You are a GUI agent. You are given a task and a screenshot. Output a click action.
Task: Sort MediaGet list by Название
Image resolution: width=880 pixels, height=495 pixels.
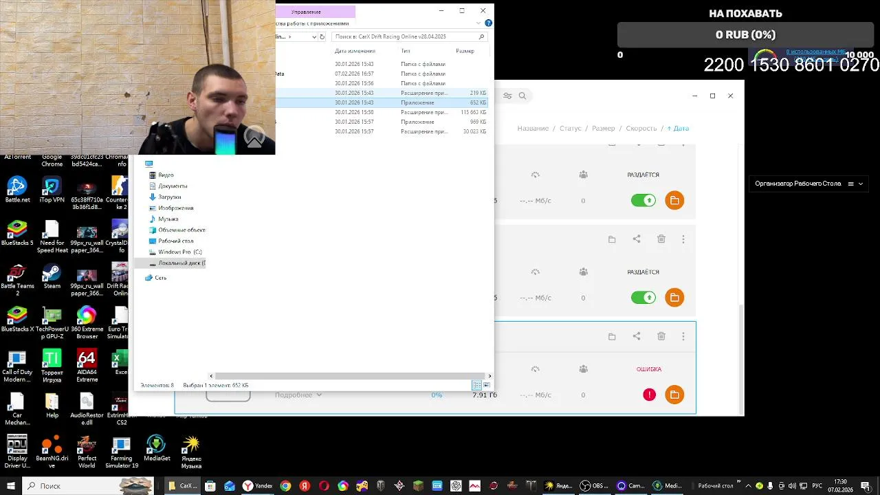[x=533, y=129]
